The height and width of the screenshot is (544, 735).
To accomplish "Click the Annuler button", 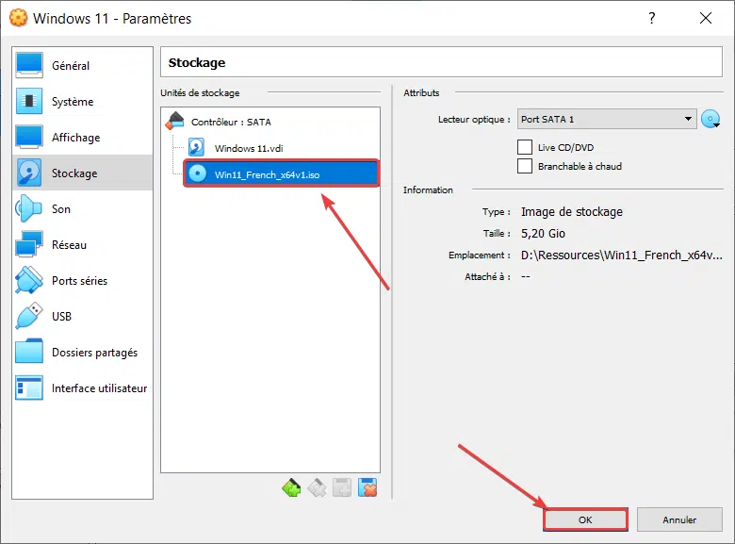I will [x=679, y=519].
